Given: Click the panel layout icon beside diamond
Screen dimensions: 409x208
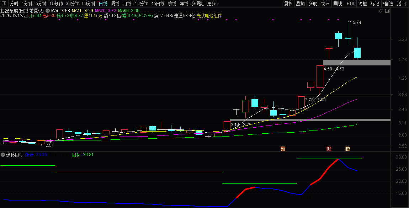Looking at the screenshot, I should pyautogui.click(x=387, y=11).
